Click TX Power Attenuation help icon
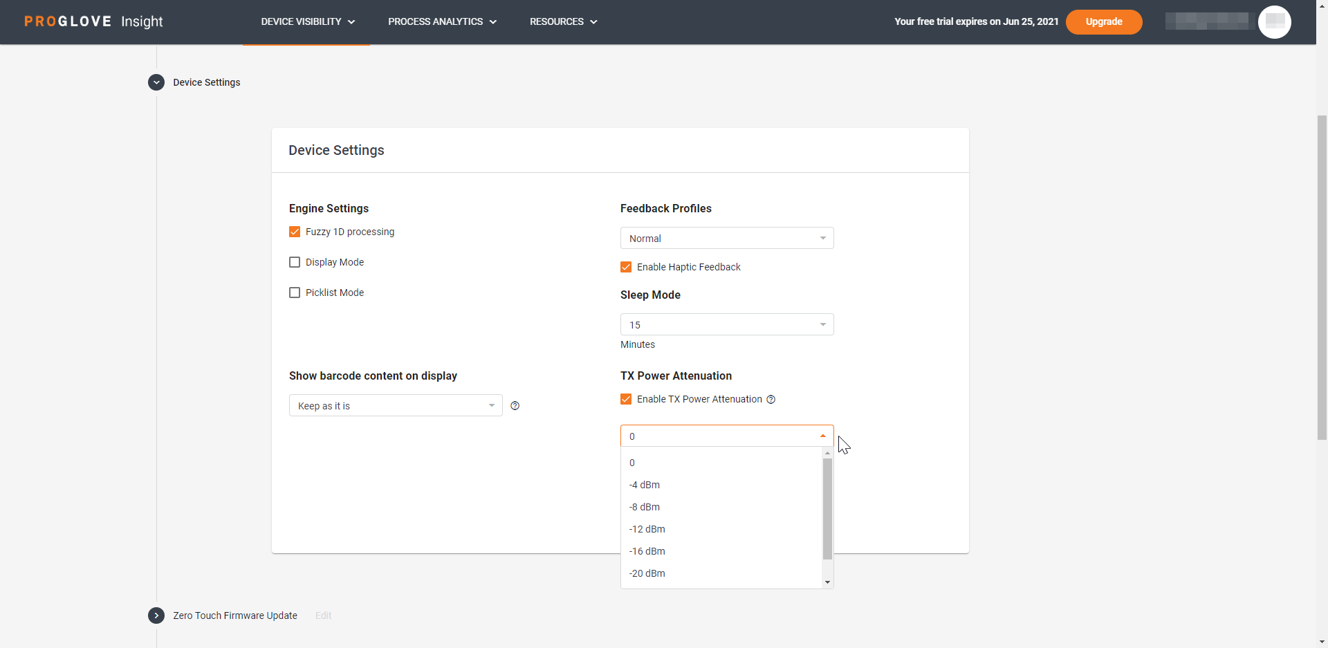 [x=771, y=400]
